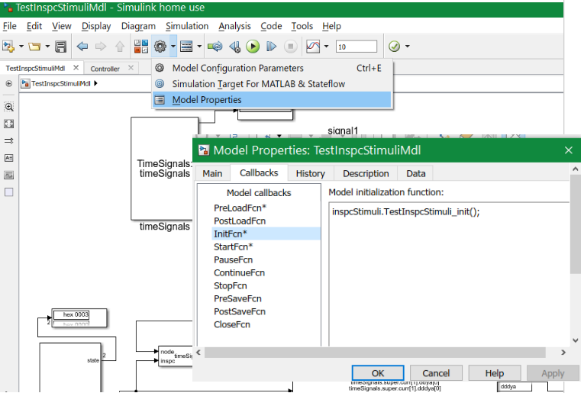Image resolution: width=584 pixels, height=393 pixels.
Task: Open the File menu
Action: pos(10,26)
